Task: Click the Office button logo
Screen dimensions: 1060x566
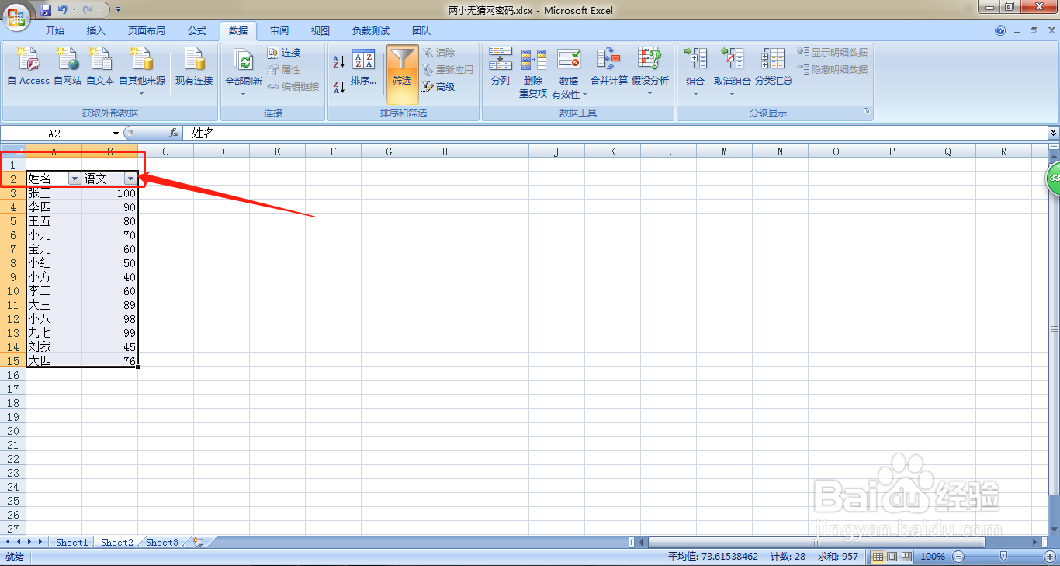Action: tap(16, 16)
